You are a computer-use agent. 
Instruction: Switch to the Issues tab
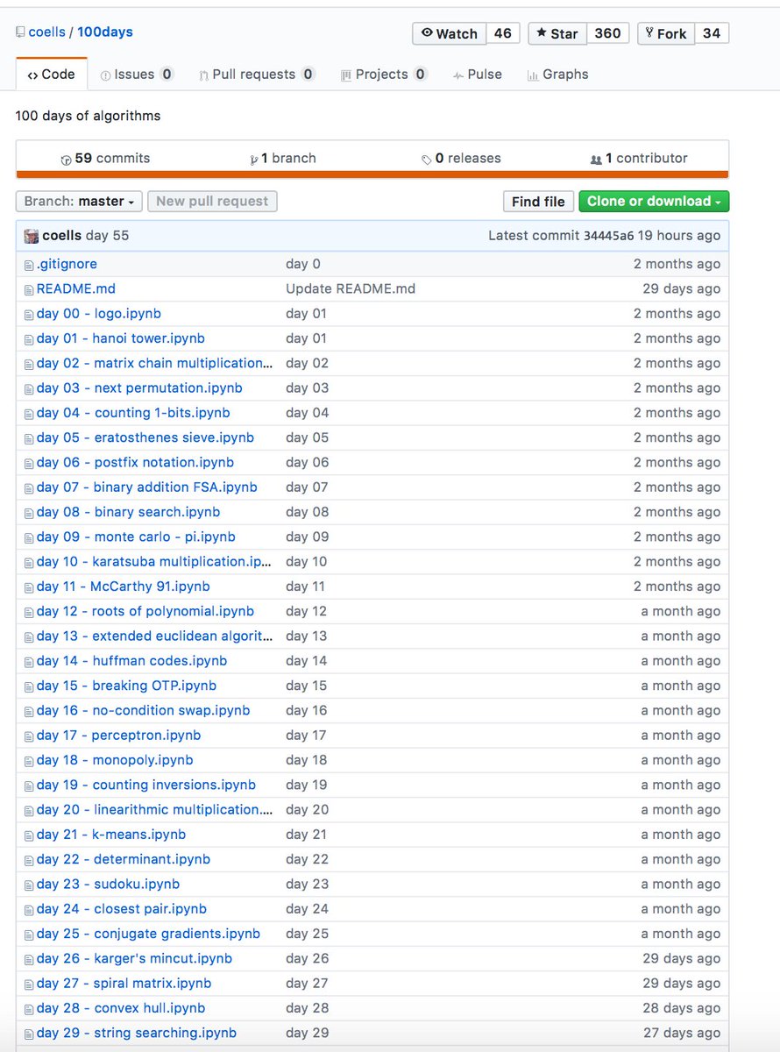(x=137, y=75)
